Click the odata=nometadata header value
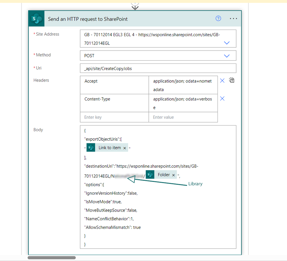 click(x=183, y=85)
